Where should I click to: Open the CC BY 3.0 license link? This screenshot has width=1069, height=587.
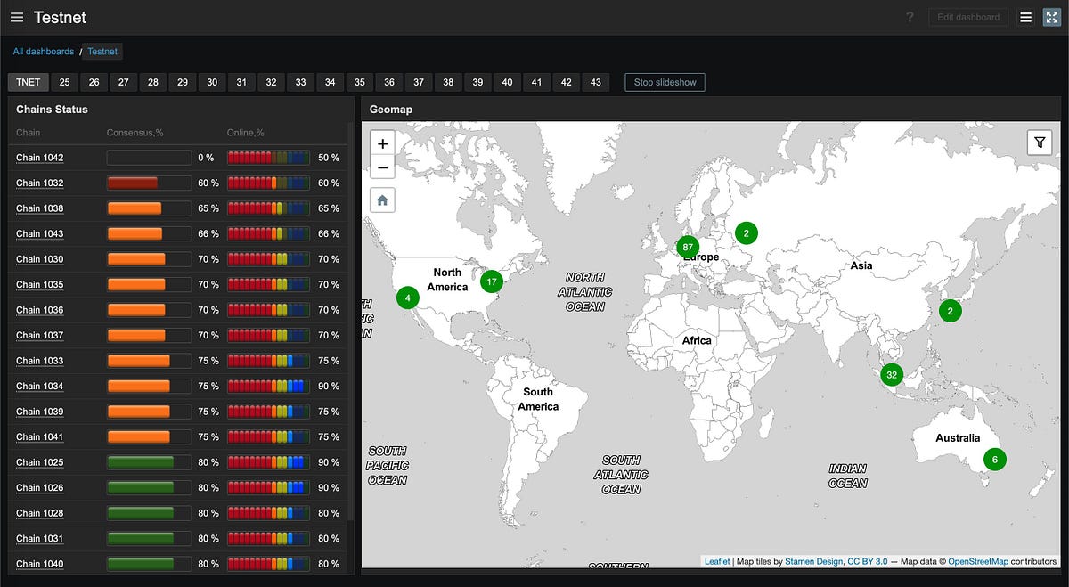(x=867, y=561)
